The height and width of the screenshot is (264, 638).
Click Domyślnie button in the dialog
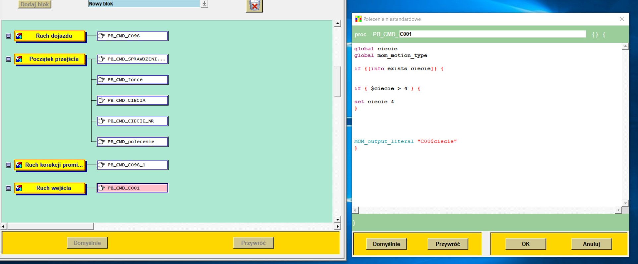(x=386, y=244)
